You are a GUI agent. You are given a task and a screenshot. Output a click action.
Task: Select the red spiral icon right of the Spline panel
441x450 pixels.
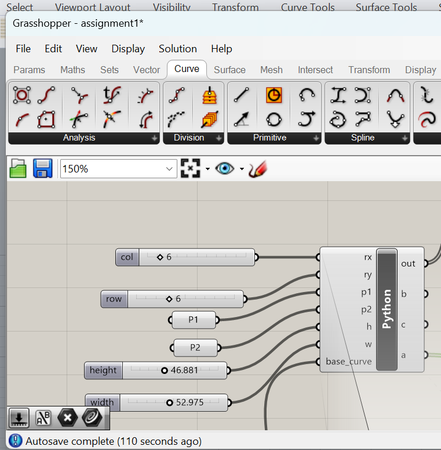coord(427,120)
